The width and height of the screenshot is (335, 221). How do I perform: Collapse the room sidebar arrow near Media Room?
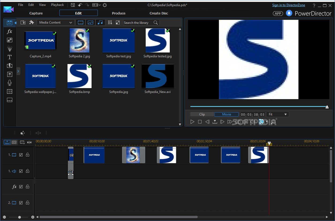[x=15, y=23]
